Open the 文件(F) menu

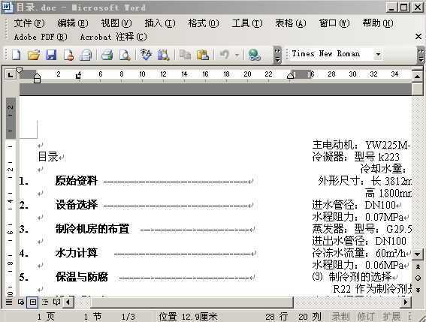(x=29, y=23)
